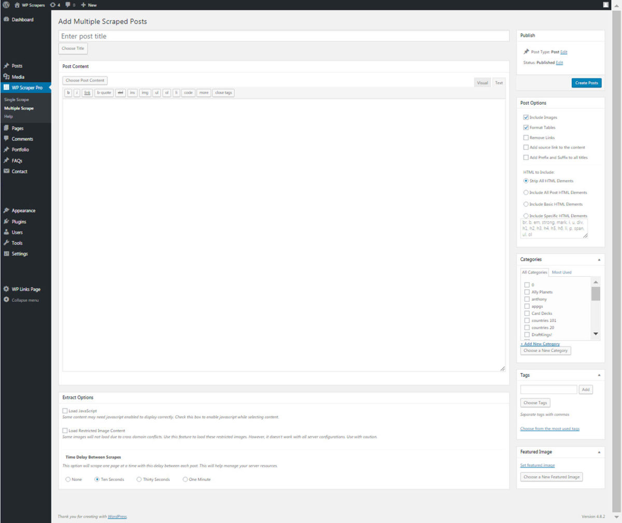Select the italic formatting icon
The height and width of the screenshot is (523, 622).
click(77, 93)
